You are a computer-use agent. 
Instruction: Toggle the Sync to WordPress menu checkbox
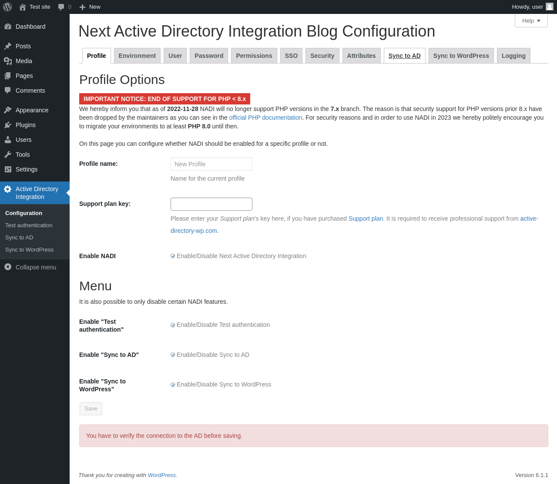(173, 385)
